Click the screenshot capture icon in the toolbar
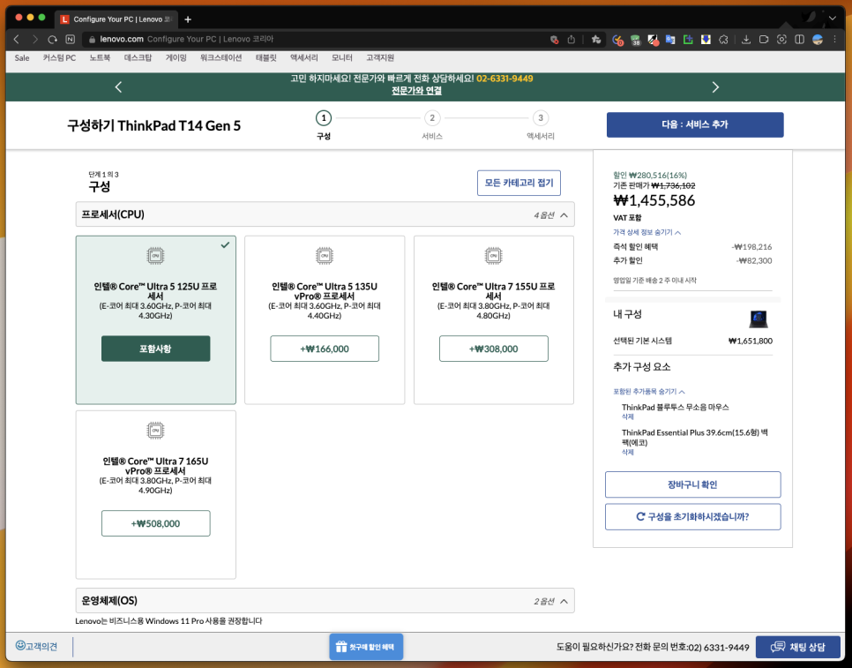The height and width of the screenshot is (668, 852). coord(782,40)
